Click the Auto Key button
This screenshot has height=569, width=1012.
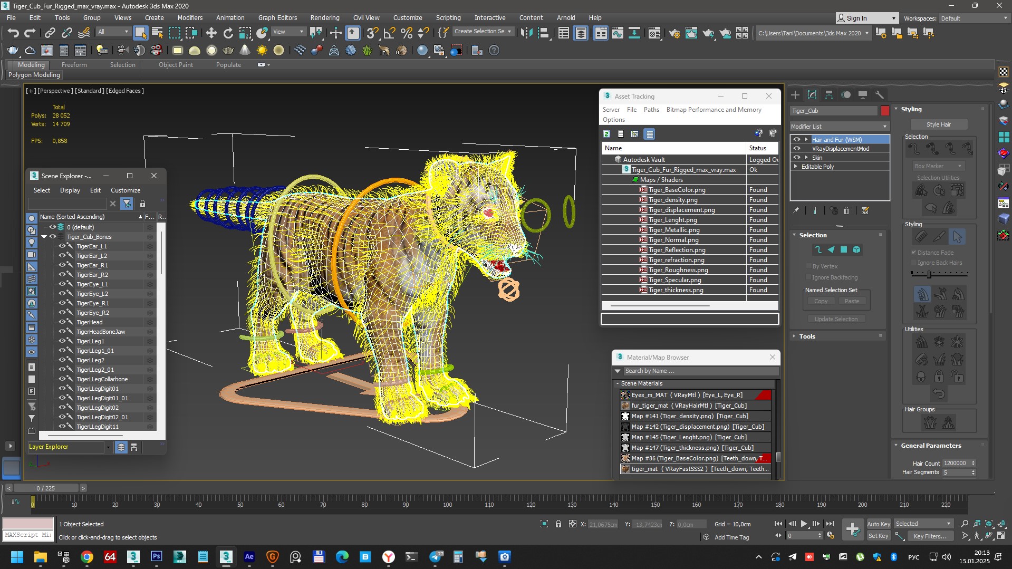879,524
